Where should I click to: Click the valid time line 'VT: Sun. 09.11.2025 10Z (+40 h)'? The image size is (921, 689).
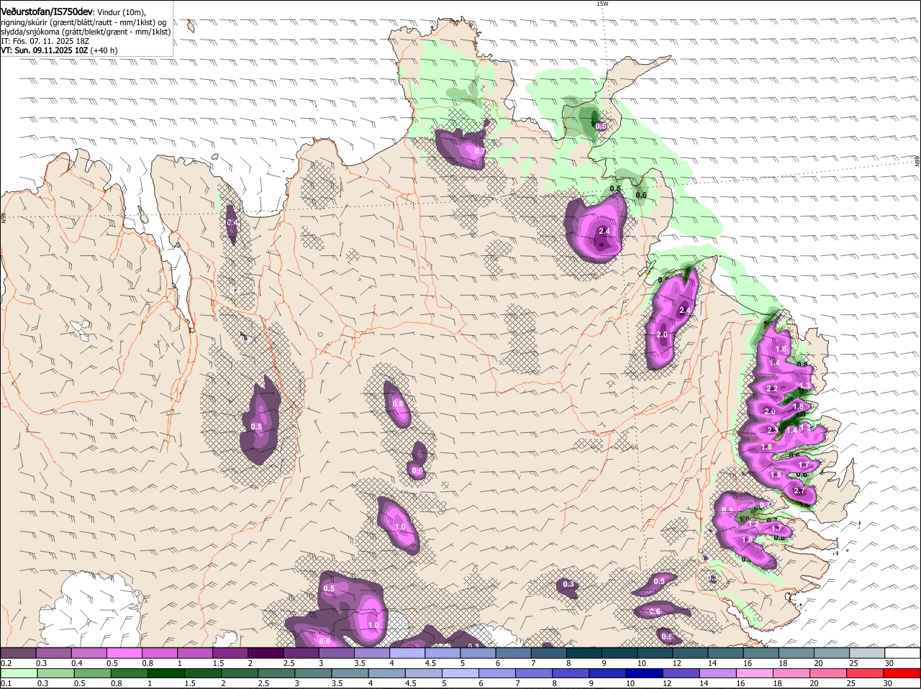[x=59, y=50]
